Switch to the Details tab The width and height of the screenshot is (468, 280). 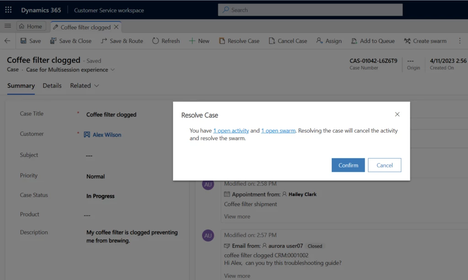pos(52,86)
